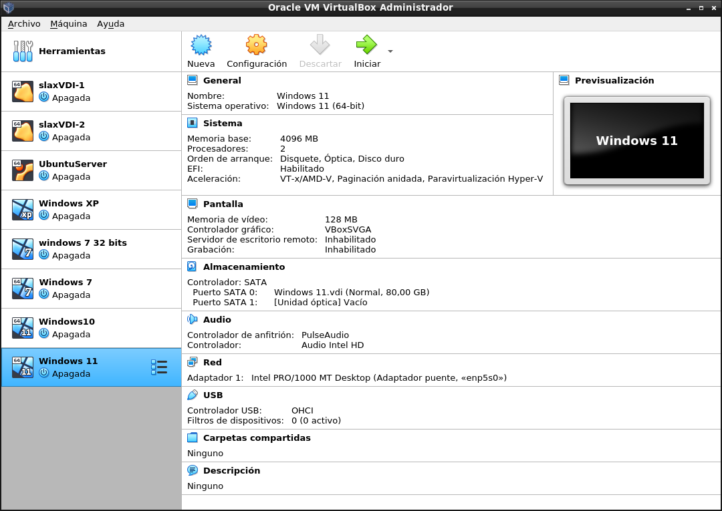Open the Archivo menu

tap(24, 23)
